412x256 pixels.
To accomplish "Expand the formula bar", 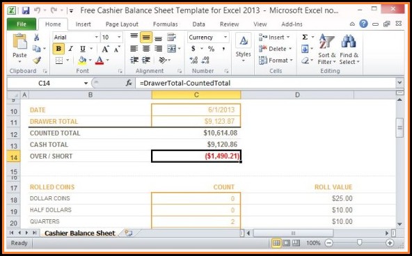I will (x=399, y=83).
